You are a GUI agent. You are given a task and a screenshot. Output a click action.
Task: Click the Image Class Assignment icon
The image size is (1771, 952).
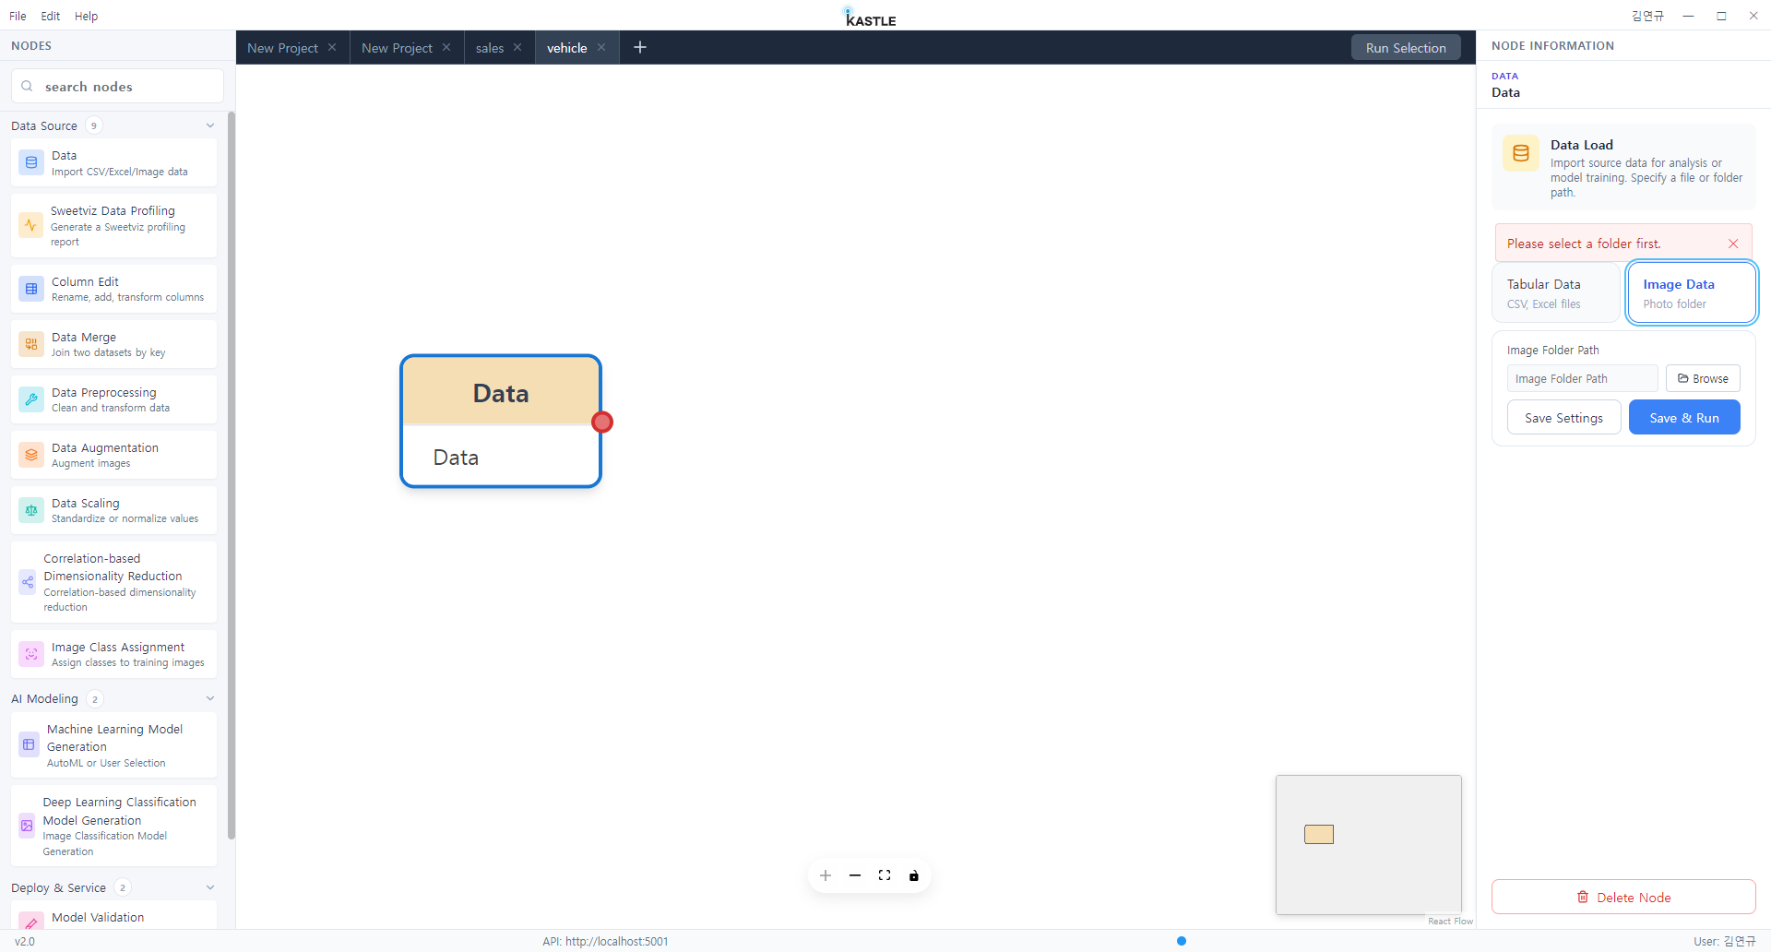pos(31,654)
